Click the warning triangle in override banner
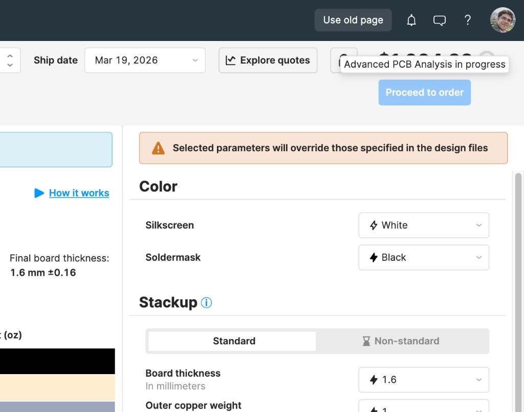 coord(158,148)
